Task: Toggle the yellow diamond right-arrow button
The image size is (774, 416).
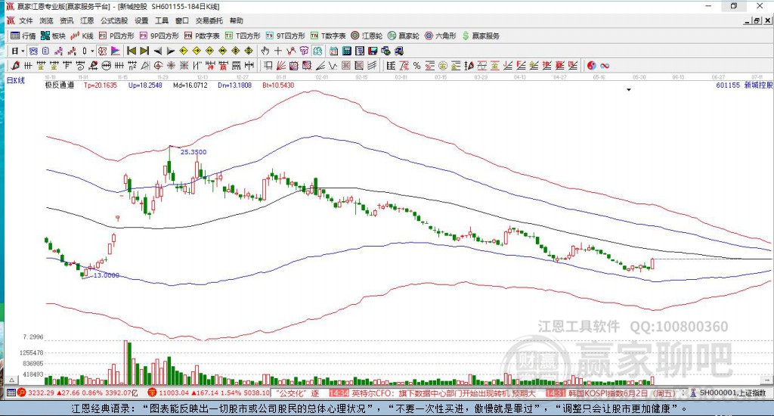Action: (197, 51)
